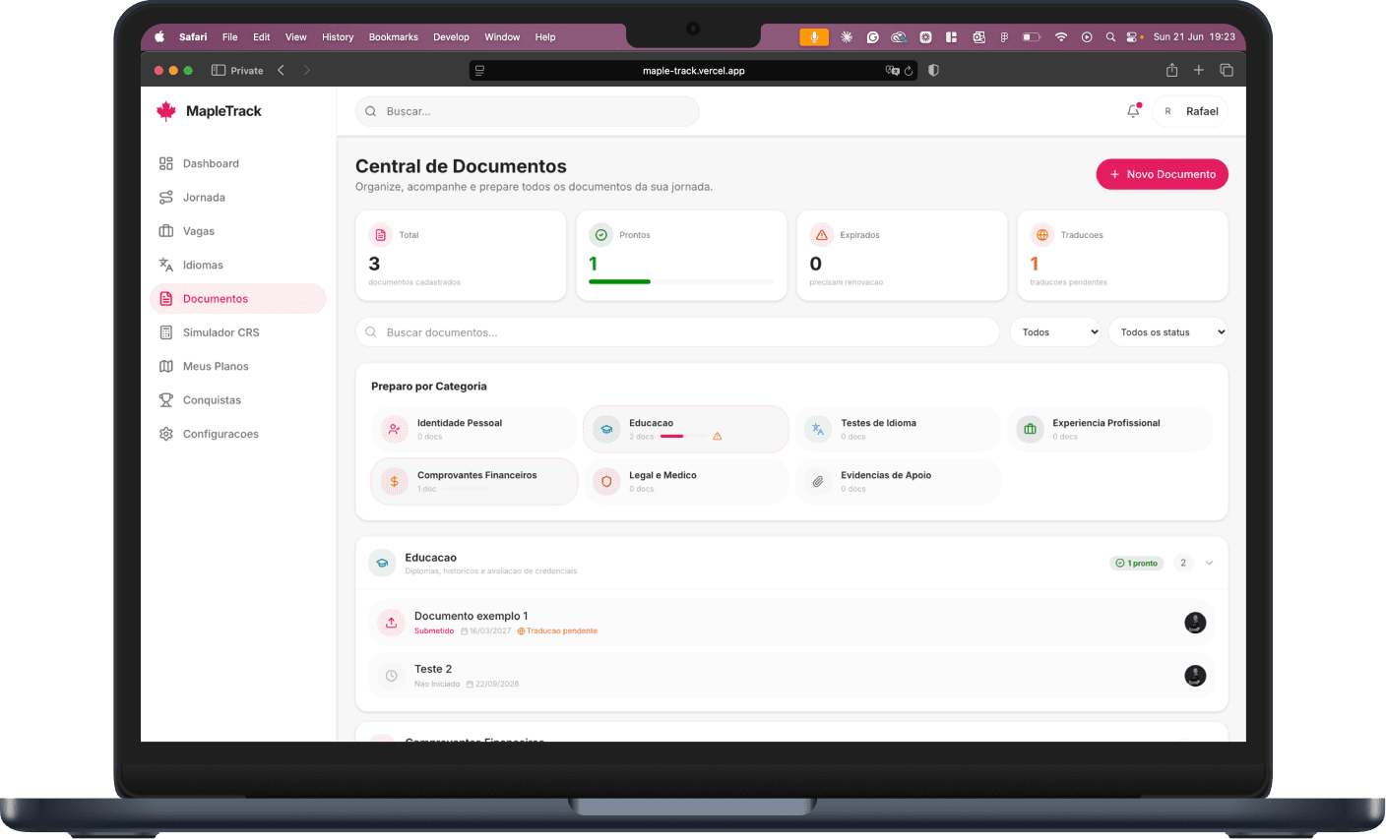The image size is (1386, 839).
Task: Click the Educacao card warning triangle
Action: click(x=718, y=437)
